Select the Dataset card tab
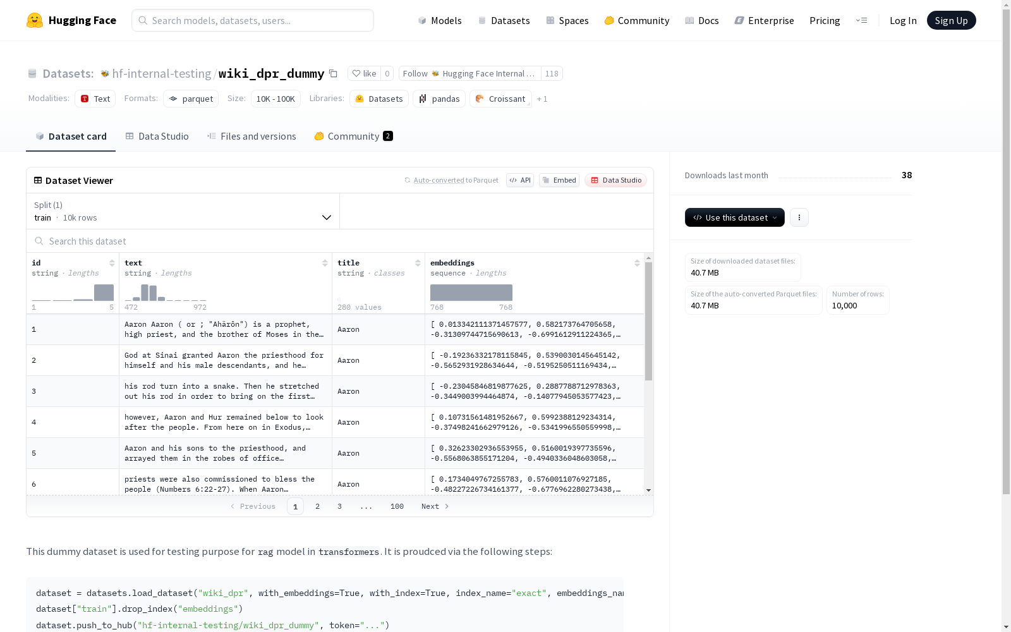The image size is (1011, 632). point(71,136)
